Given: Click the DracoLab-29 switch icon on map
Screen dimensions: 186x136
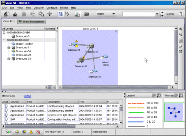Looking at the screenshot, I should 95,71.
